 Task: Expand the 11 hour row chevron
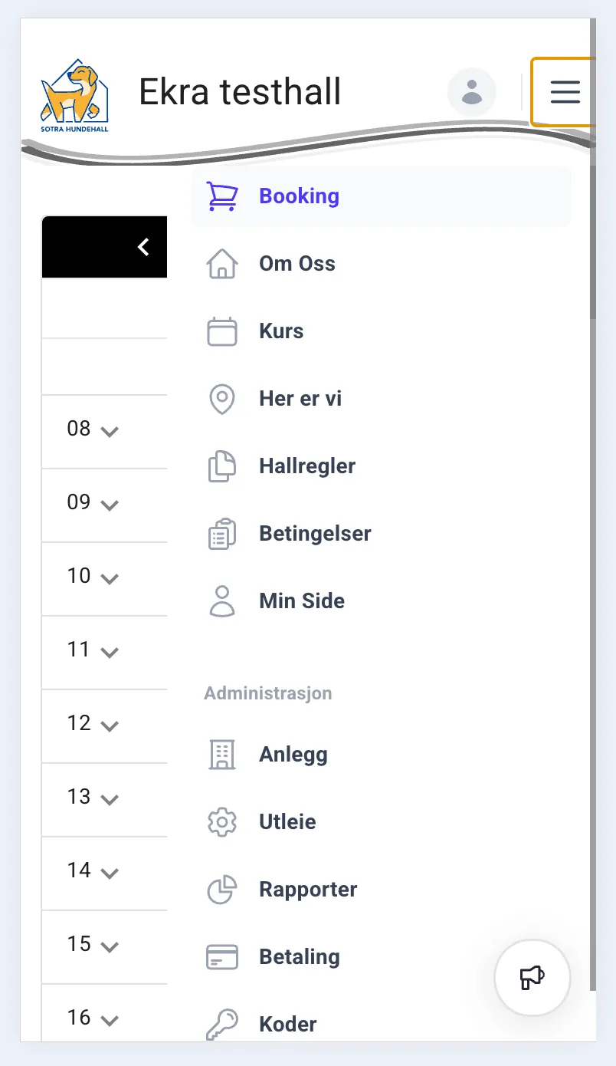(110, 652)
